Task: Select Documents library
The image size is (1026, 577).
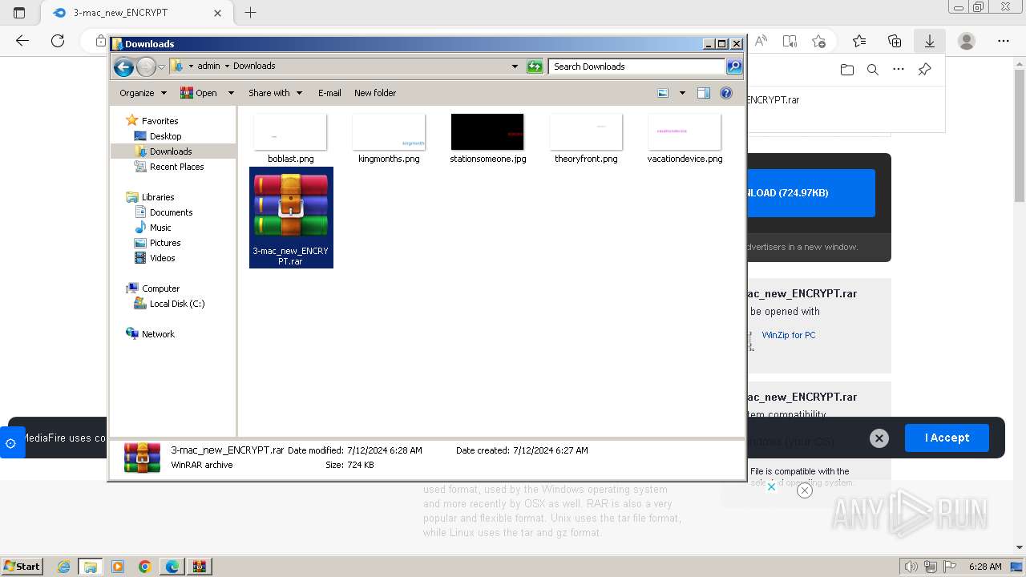Action: [163, 212]
